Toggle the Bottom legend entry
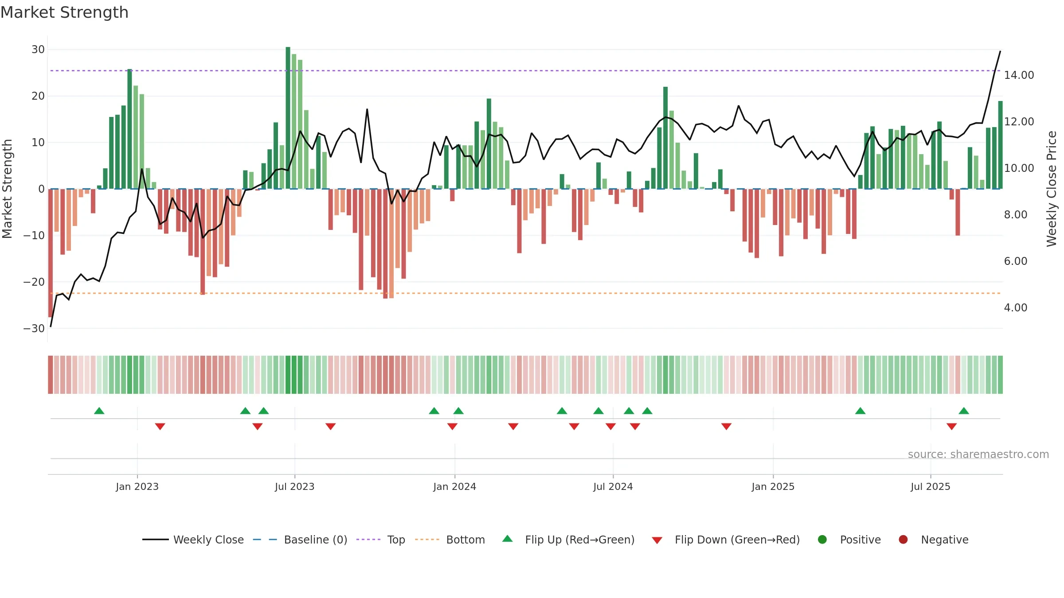The image size is (1064, 598). (x=450, y=540)
